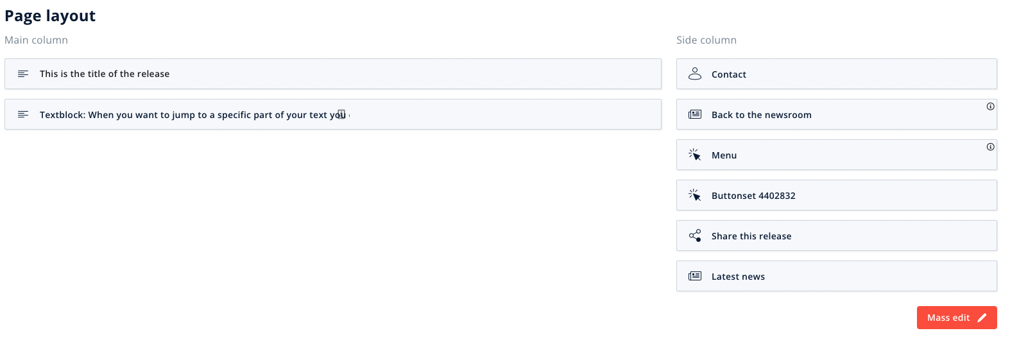This screenshot has width=1010, height=342.
Task: Select the Latest news label
Action: 738,277
